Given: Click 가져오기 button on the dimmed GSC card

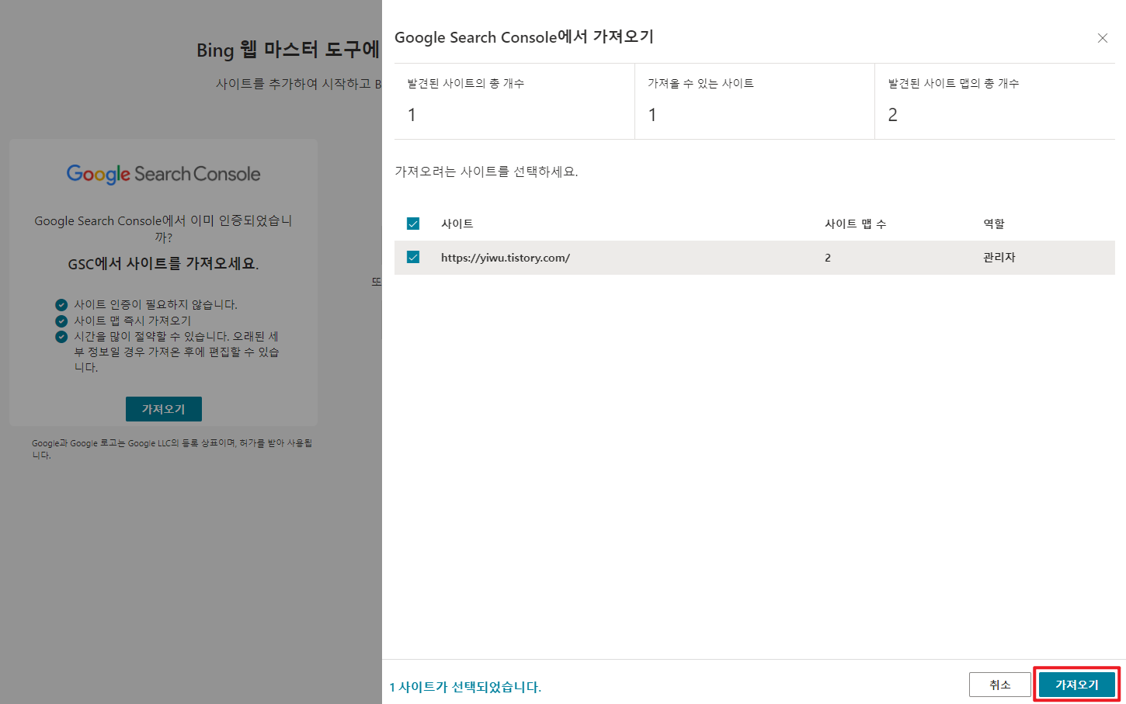Looking at the screenshot, I should click(164, 409).
